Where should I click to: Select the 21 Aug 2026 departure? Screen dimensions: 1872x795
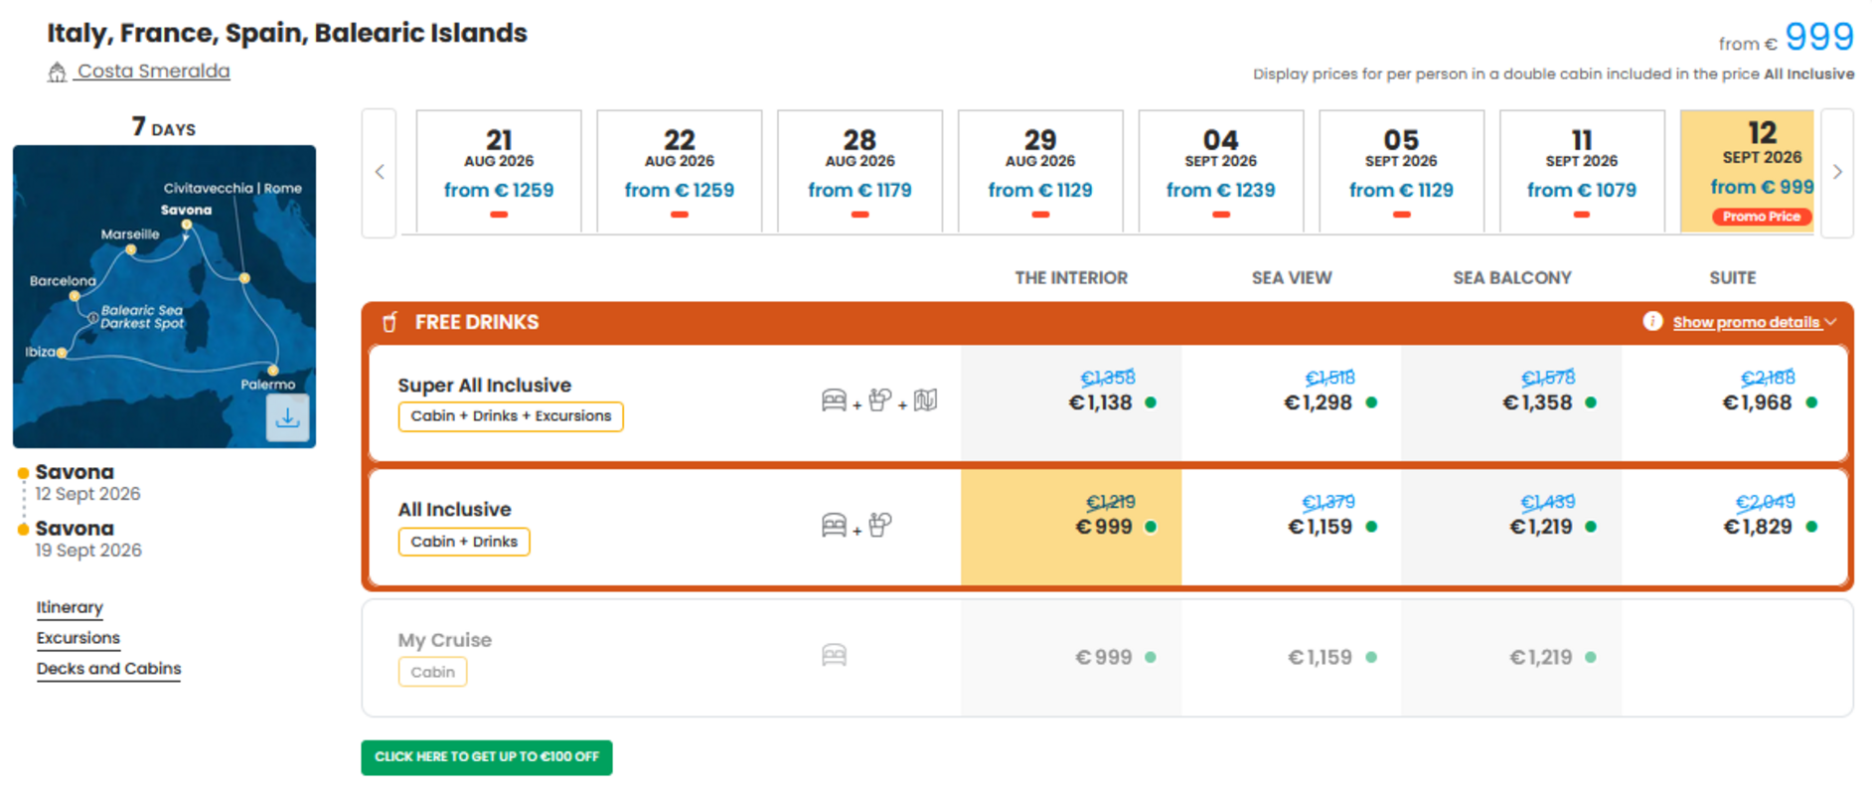499,172
